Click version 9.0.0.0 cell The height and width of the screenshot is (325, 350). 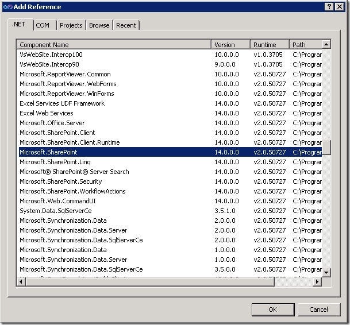point(225,64)
